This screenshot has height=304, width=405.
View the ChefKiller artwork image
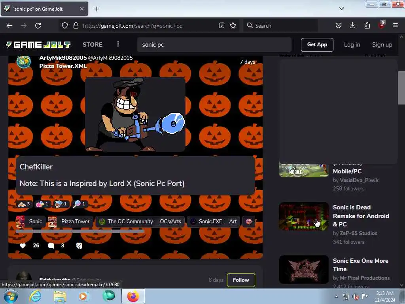(135, 114)
